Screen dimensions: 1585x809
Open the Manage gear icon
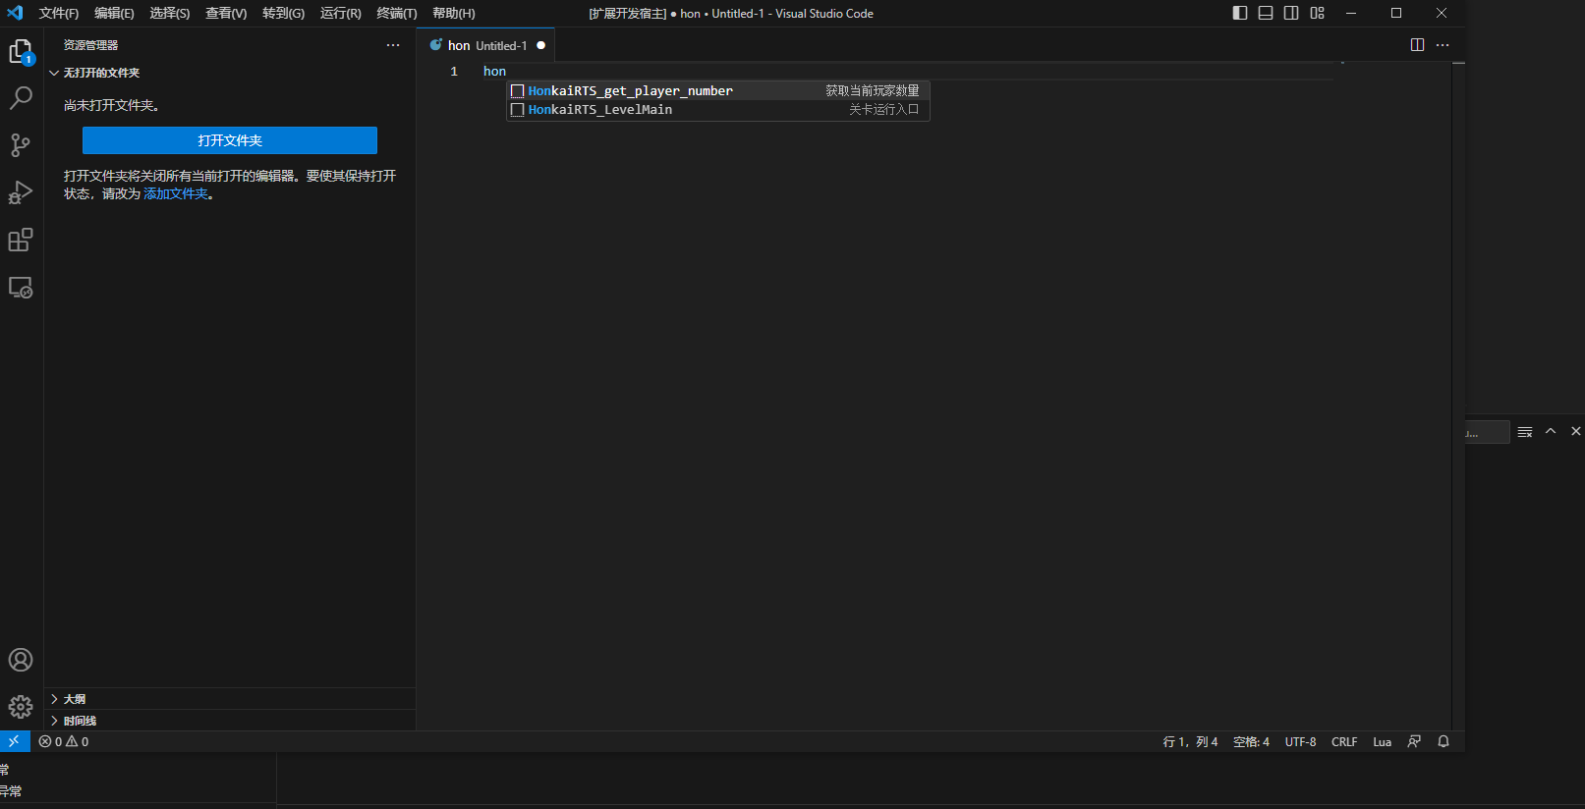pos(21,707)
